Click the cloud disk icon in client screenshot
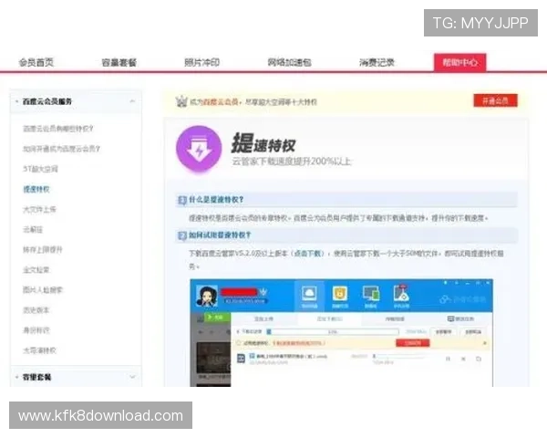 pyautogui.click(x=309, y=296)
